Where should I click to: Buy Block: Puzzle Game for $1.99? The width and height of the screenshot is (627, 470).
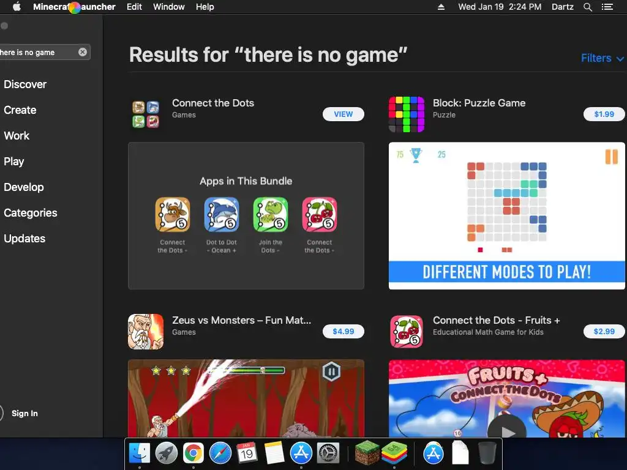tap(604, 114)
